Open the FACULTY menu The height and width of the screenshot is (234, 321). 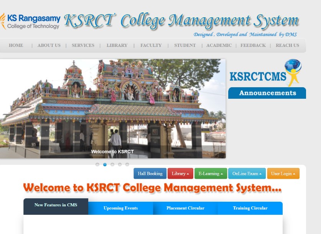(151, 45)
